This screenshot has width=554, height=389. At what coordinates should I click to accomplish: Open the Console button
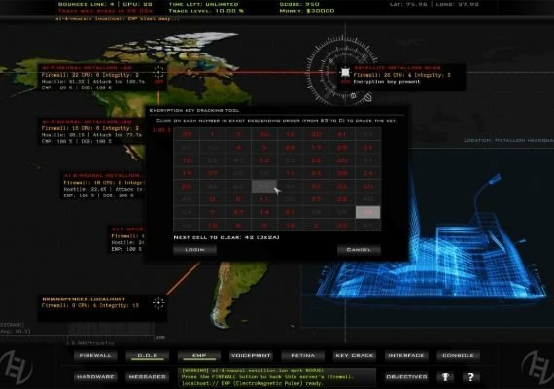pos(458,355)
